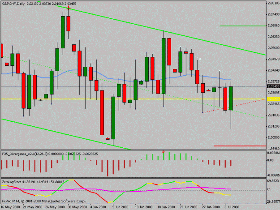
Task: Click the 2.01835 price scale label
Action: pos(274,115)
